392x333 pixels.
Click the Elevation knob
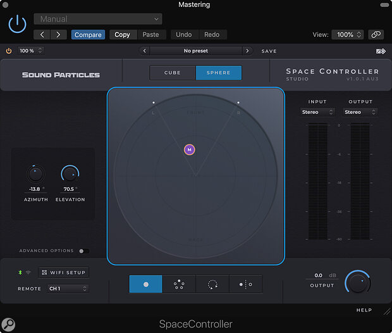(70, 174)
